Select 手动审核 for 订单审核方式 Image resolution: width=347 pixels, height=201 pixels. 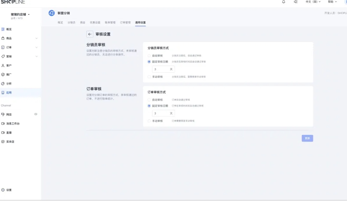pyautogui.click(x=148, y=121)
